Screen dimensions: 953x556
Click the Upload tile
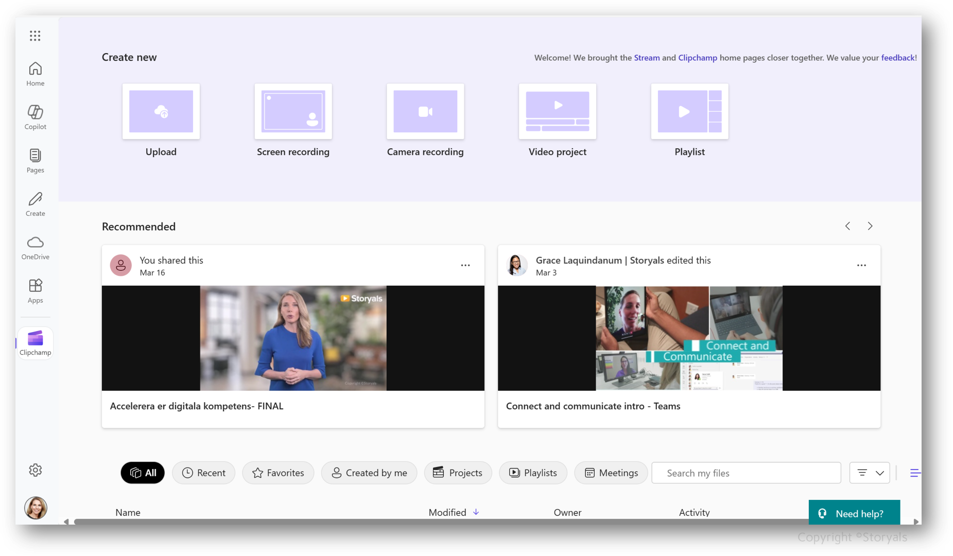click(x=161, y=112)
